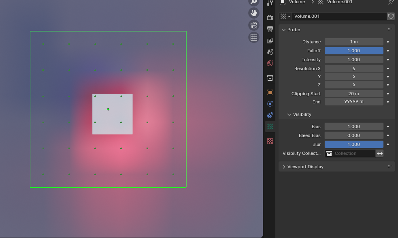Screen dimensions: 398x238
Task: Adjust the Blur slider
Action: (354, 144)
